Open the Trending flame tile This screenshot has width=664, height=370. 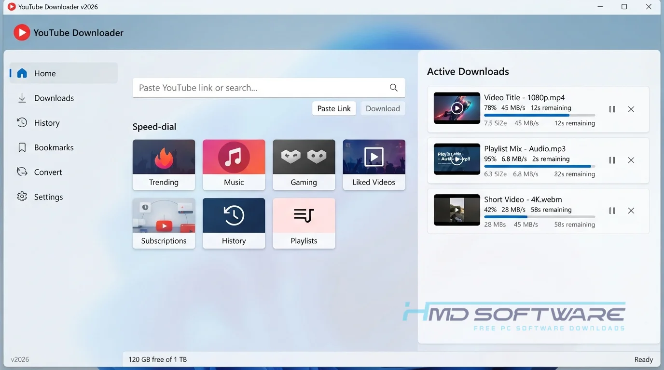[164, 165]
